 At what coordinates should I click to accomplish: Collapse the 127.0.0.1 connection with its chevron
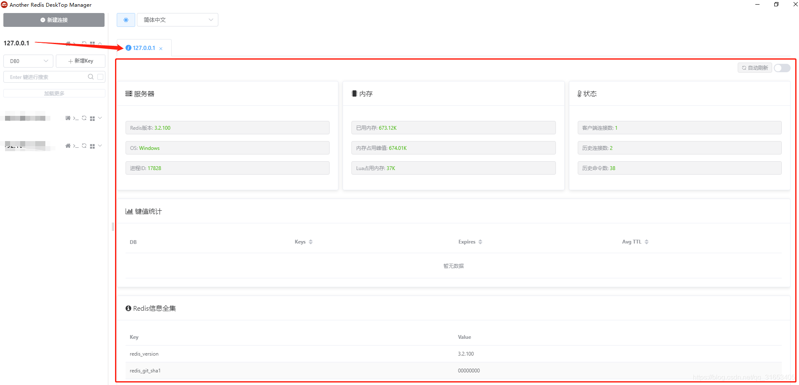pos(100,43)
